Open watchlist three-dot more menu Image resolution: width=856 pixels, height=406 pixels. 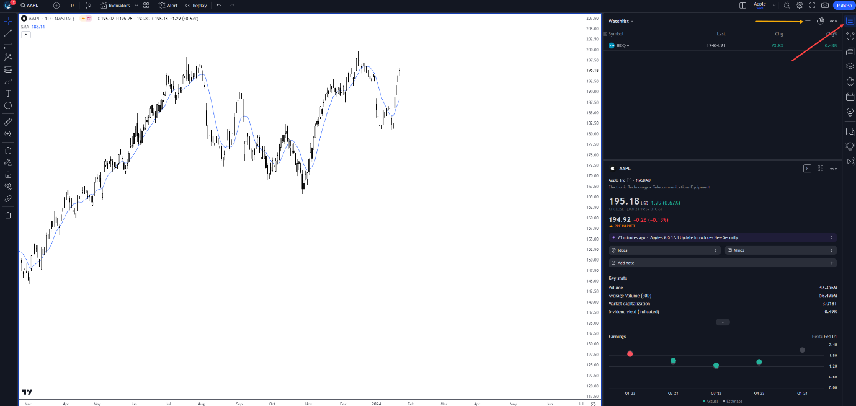click(833, 21)
